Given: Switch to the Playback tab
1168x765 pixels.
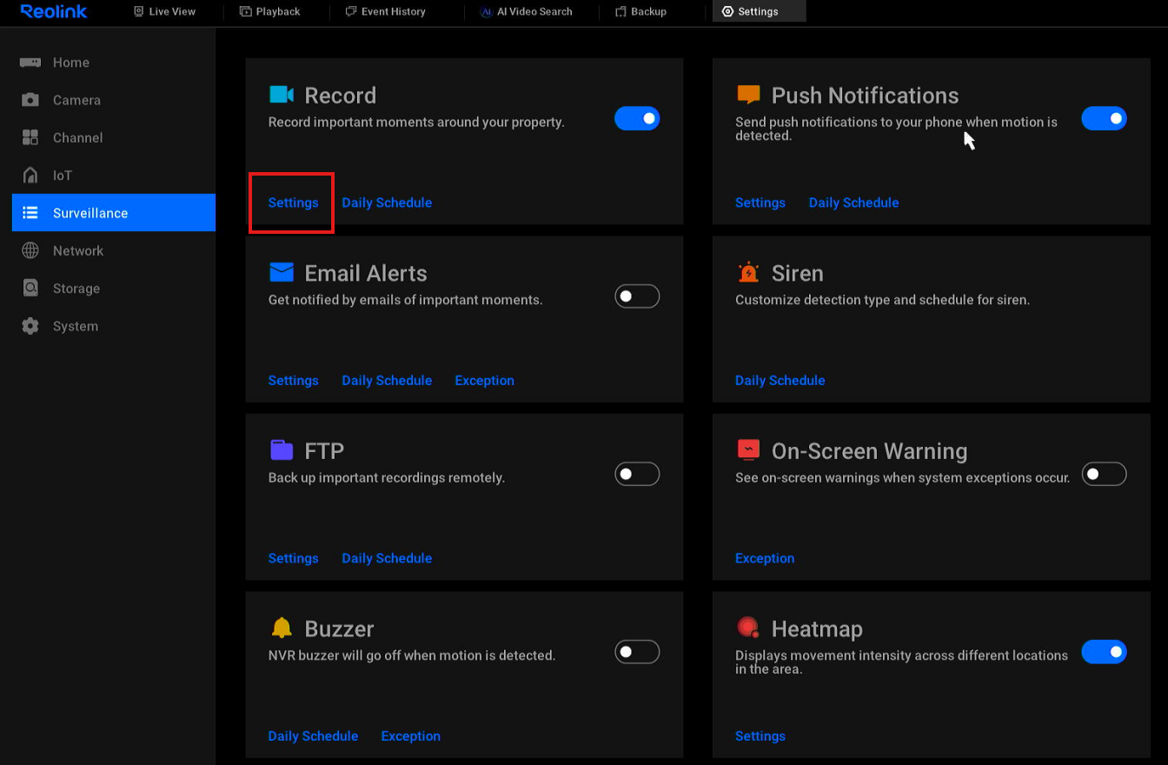Looking at the screenshot, I should click(269, 11).
